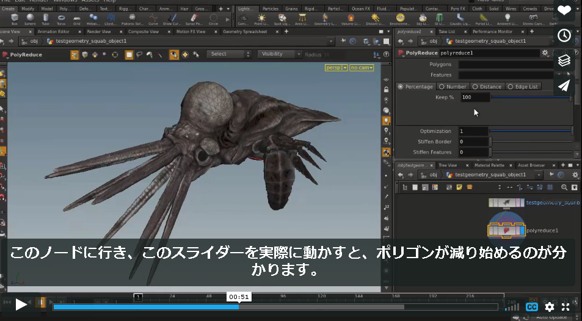Click the Torus shelf tool icon

(x=61, y=19)
